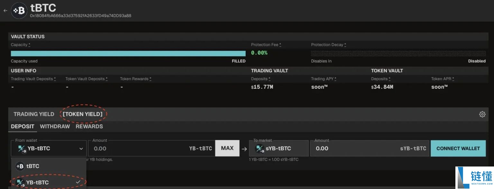Click the Connect Wallet button
494x189 pixels.
458,148
